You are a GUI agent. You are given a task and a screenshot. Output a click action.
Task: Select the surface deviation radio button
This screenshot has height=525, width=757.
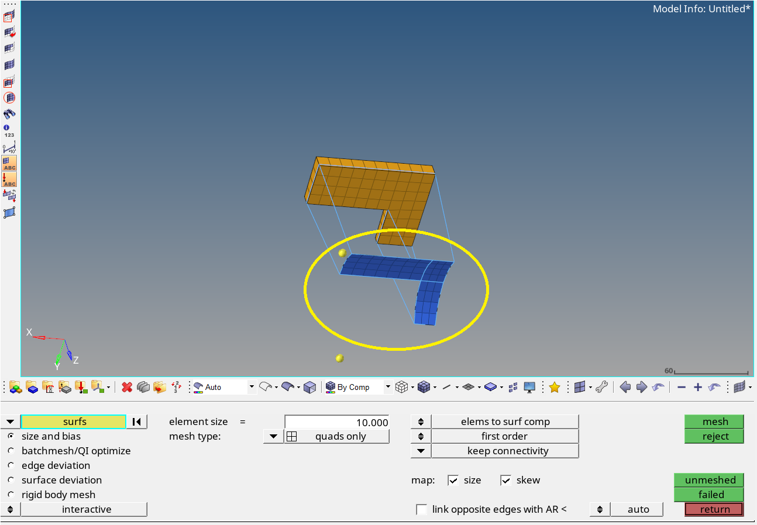(11, 480)
